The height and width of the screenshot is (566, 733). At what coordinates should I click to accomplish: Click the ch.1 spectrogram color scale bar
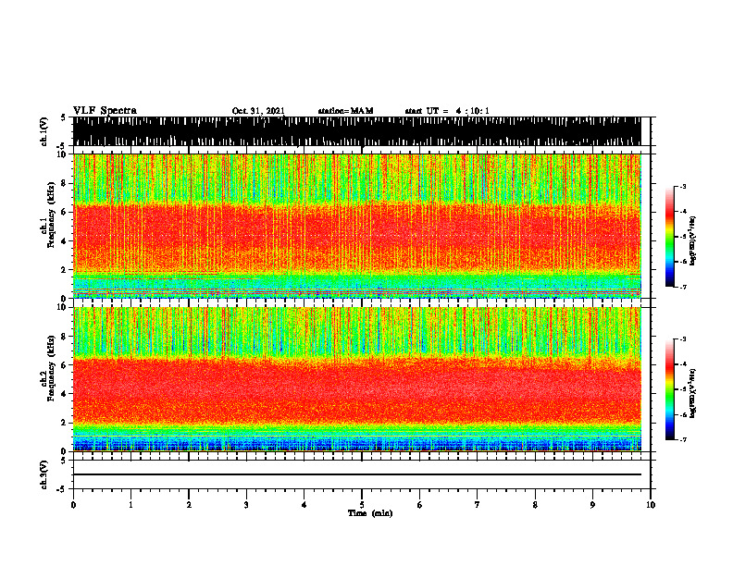(x=669, y=237)
